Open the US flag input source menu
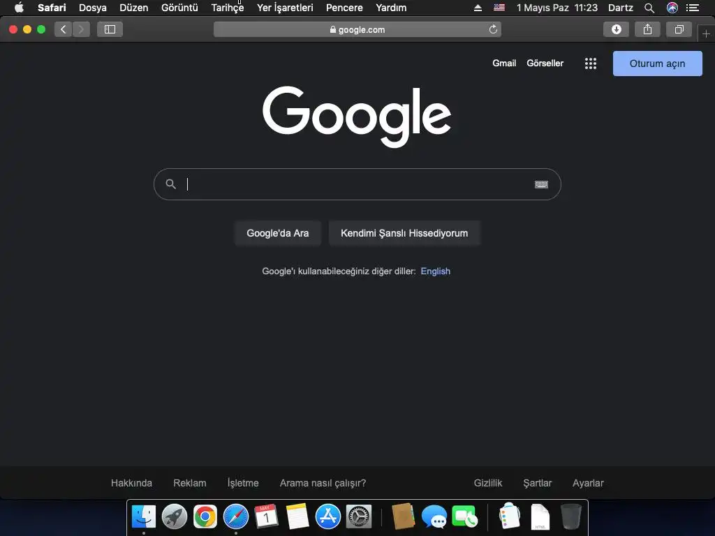Viewport: 715px width, 536px height. pos(499,7)
